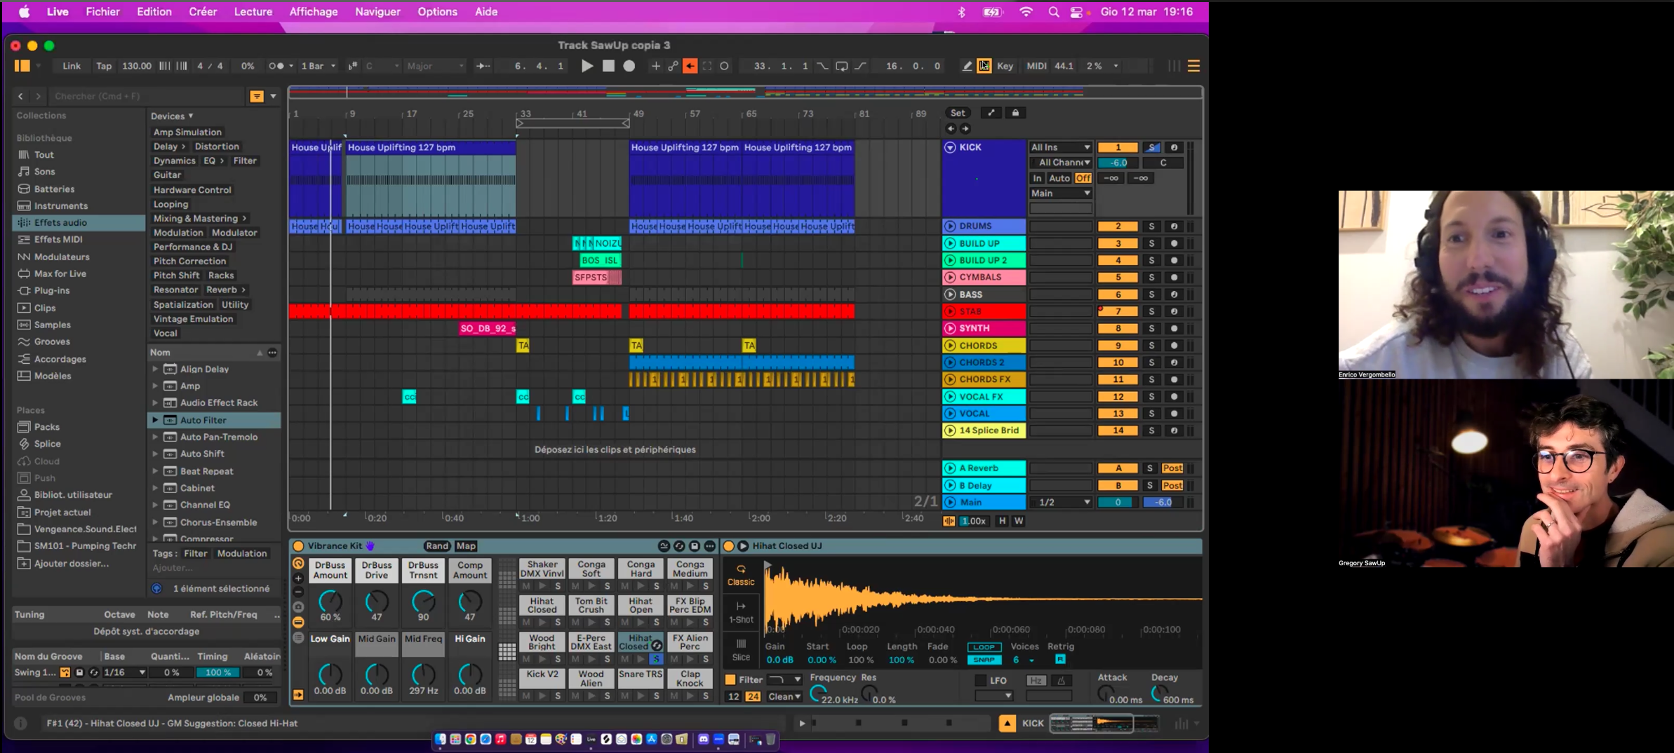Open the Affichage menu
Viewport: 1674px width, 753px height.
314,12
